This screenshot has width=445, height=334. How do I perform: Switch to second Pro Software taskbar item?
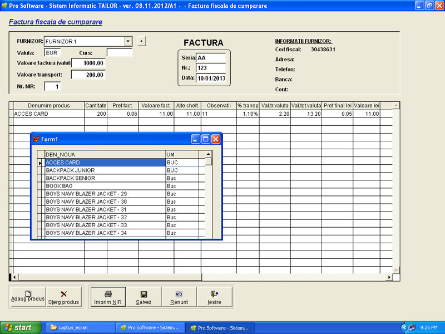tap(220, 328)
